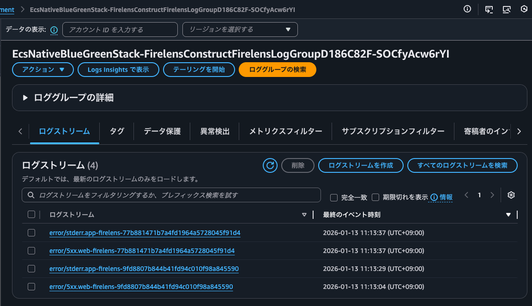The height and width of the screenshot is (306, 532).
Task: Open the リージョンを選択する dropdown
Action: (240, 29)
